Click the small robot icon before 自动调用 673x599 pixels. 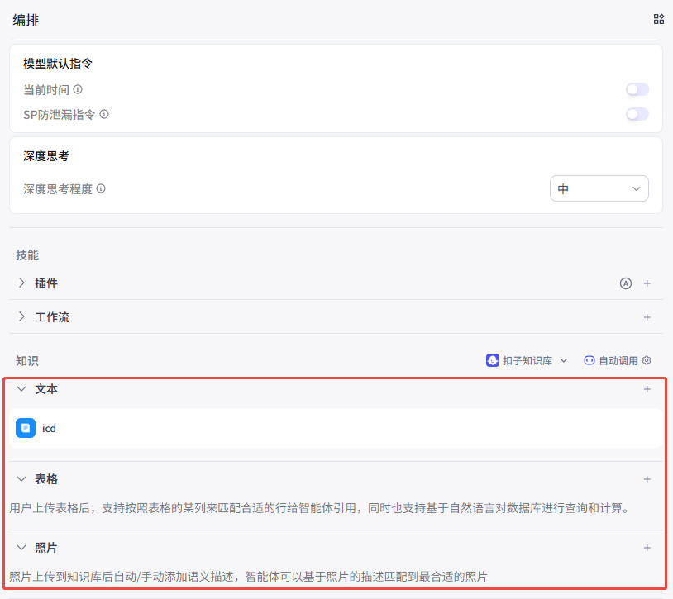589,360
